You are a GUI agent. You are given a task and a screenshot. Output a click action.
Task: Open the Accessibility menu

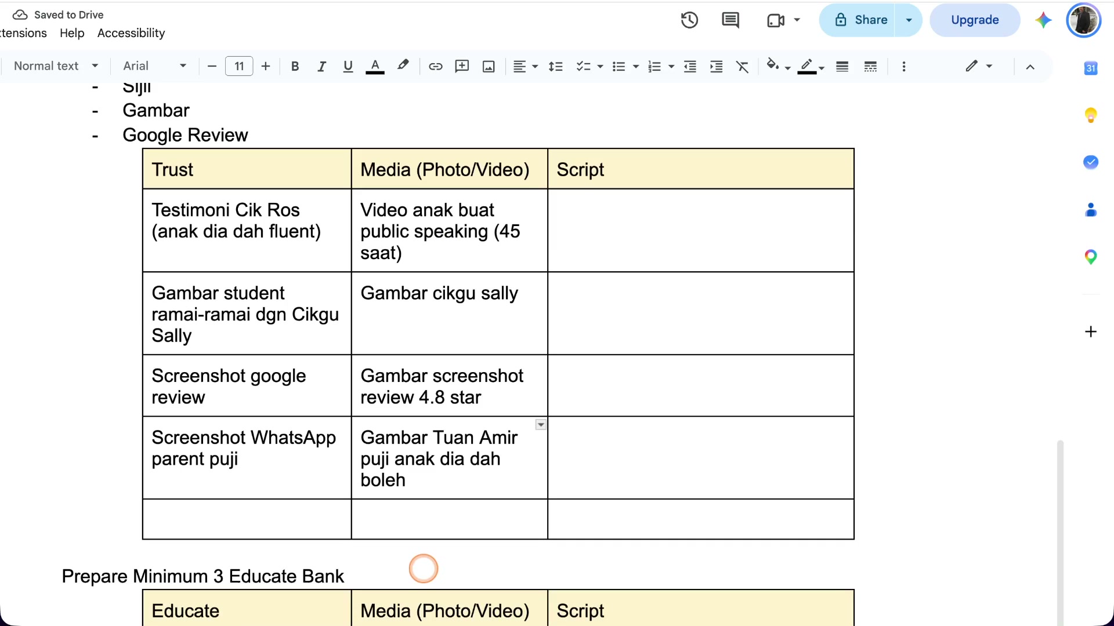point(131,33)
